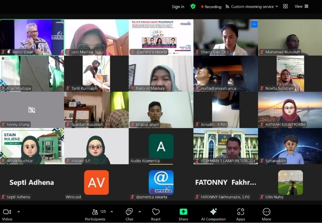Select the Arbiani S.P. avatar tile
Viewport: 322px width, 223px height.
[x=96, y=146]
